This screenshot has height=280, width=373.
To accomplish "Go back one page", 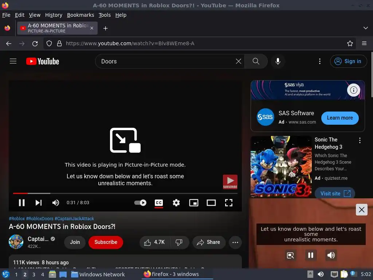I will tap(9, 44).
